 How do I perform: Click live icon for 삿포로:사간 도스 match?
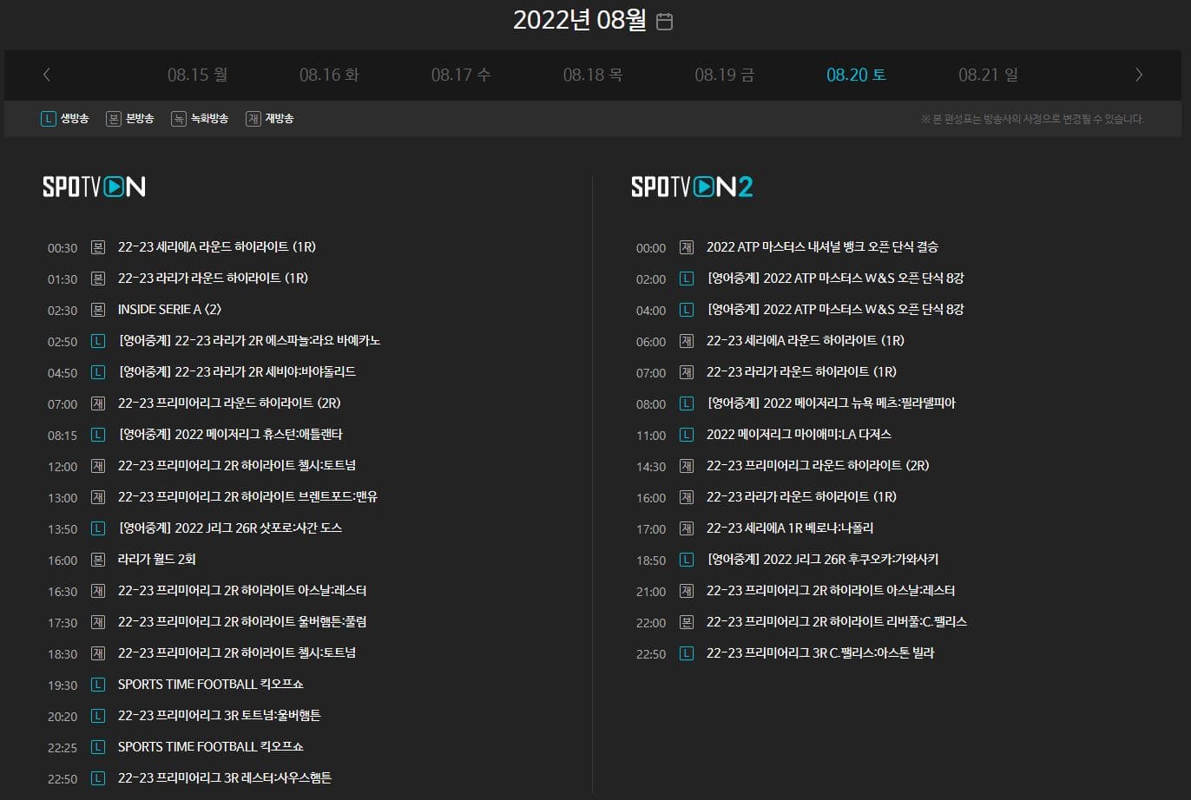point(98,528)
